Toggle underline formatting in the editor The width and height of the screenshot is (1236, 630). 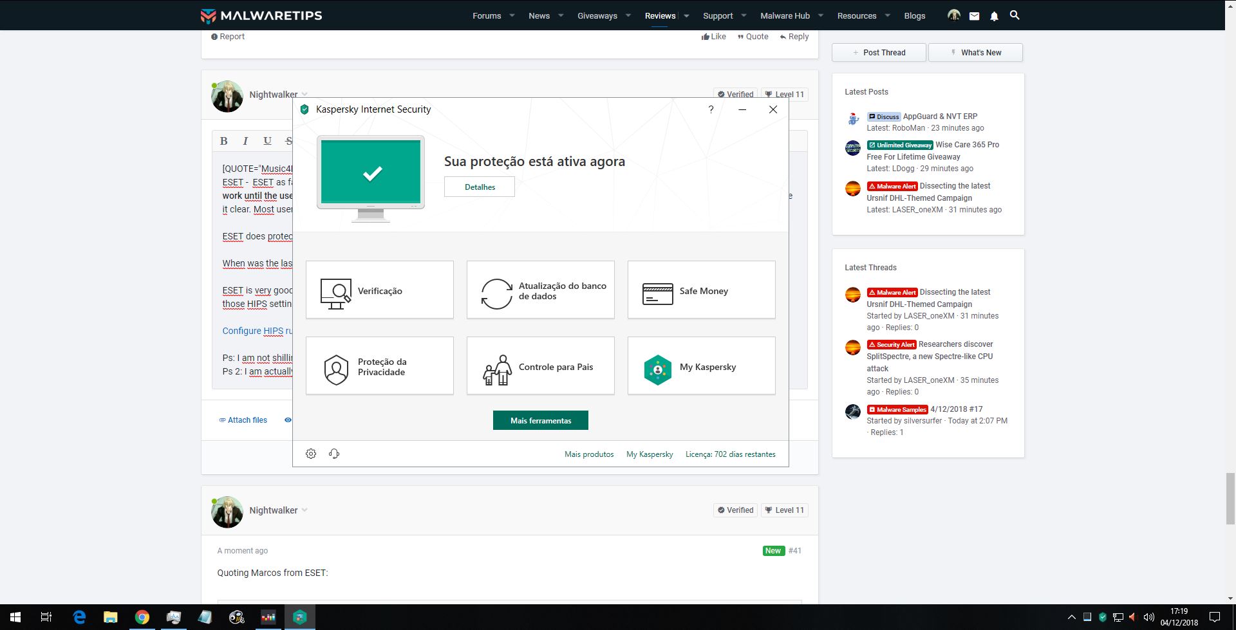point(267,141)
